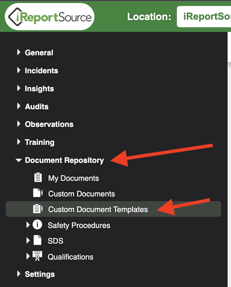The width and height of the screenshot is (231, 287).
Task: Go to Custom Documents
Action: [x=82, y=194]
